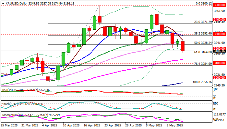Viewport: 227px width, 129px height.
Task: Select the 50.0 3228.24 retracement label
Action: 203,43
